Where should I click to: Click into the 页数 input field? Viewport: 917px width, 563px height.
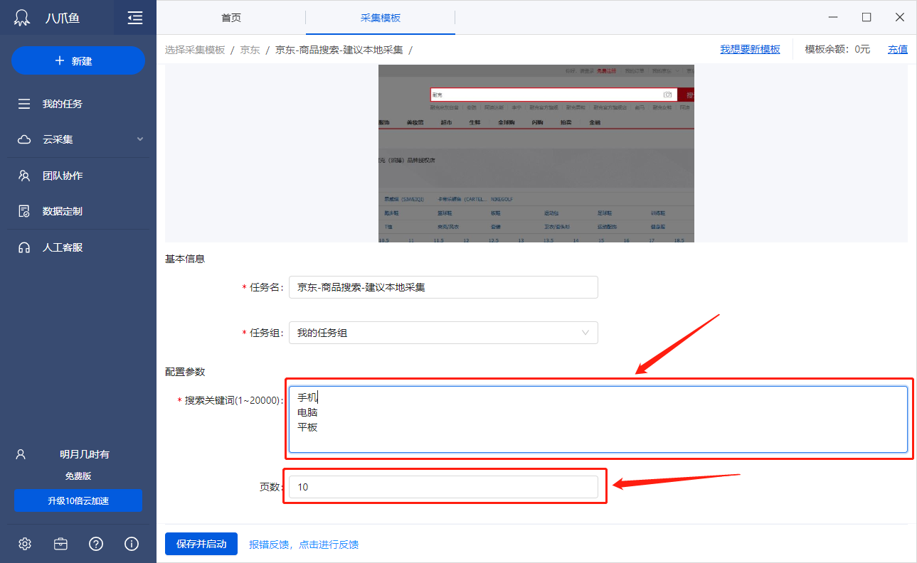443,487
